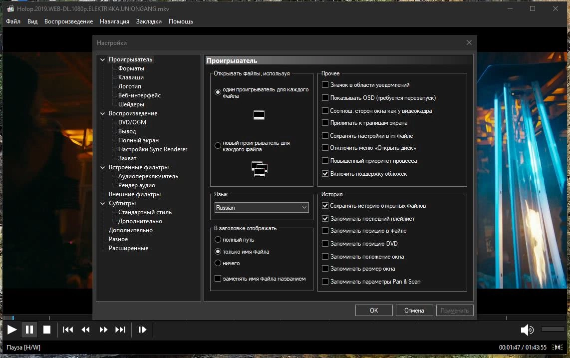Open the Помощь menu

click(x=181, y=21)
